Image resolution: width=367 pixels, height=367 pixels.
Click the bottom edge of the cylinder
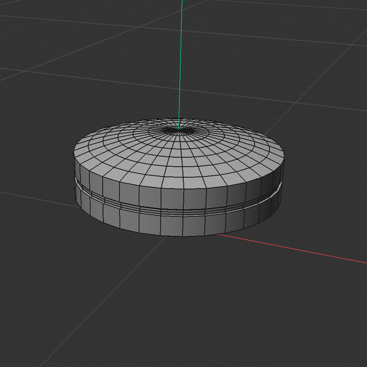[x=179, y=236]
